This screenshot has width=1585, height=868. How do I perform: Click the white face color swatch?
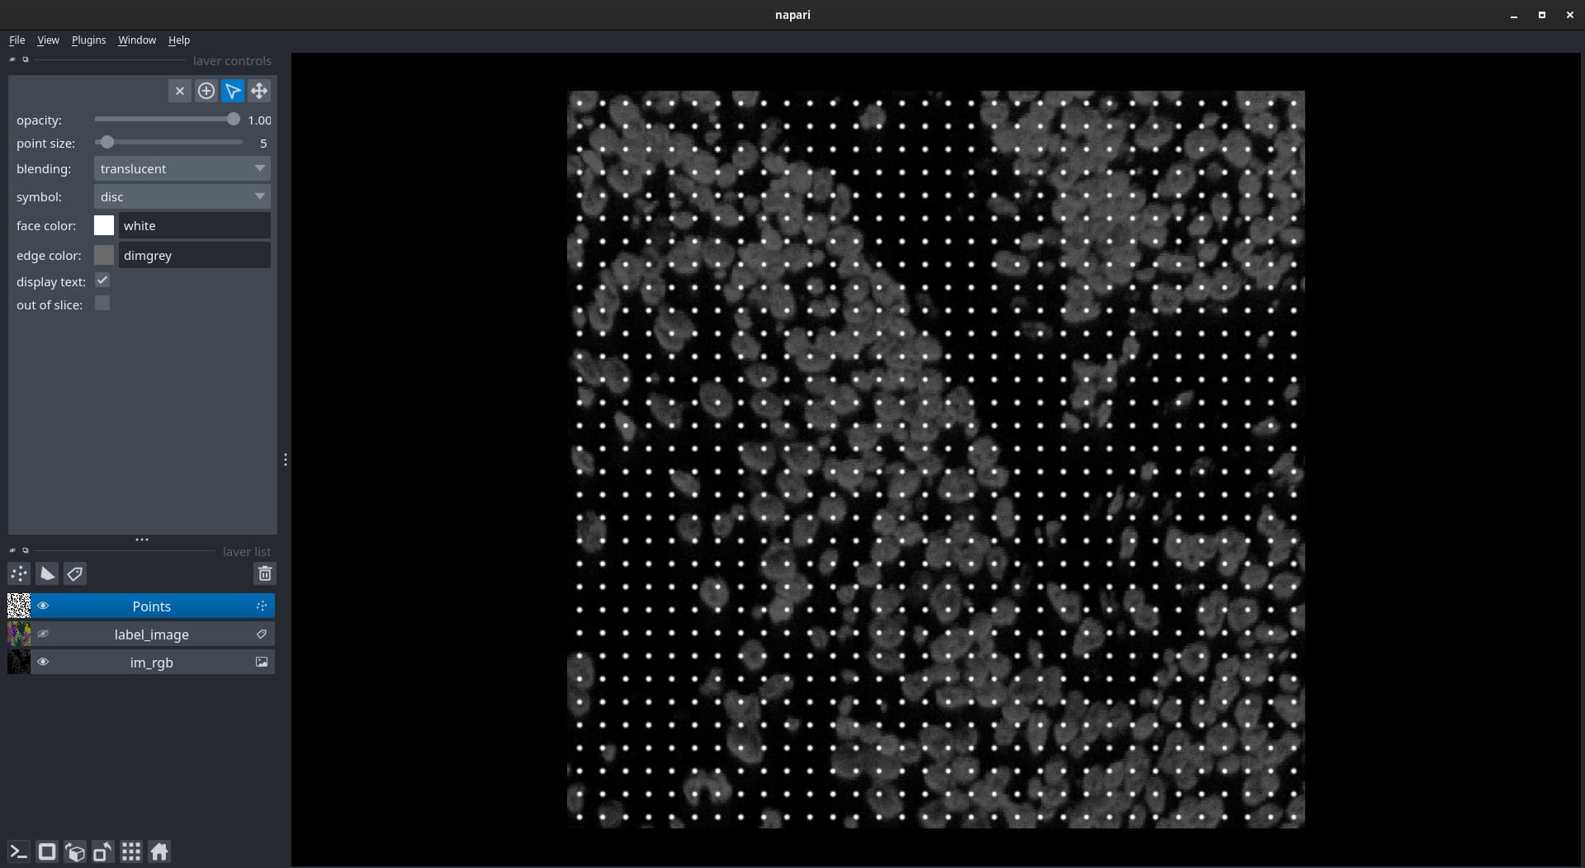(104, 225)
